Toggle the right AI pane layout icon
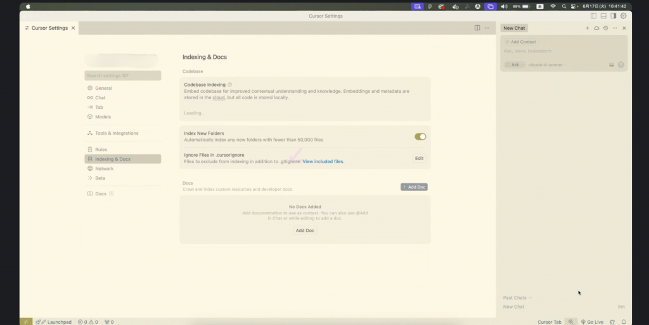The width and height of the screenshot is (649, 325). (x=613, y=16)
